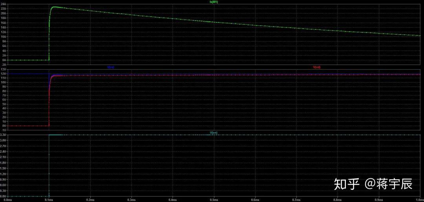Click the 2.1V axis label
Image resolution: width=424 pixels, height=202 pixels.
[4, 157]
